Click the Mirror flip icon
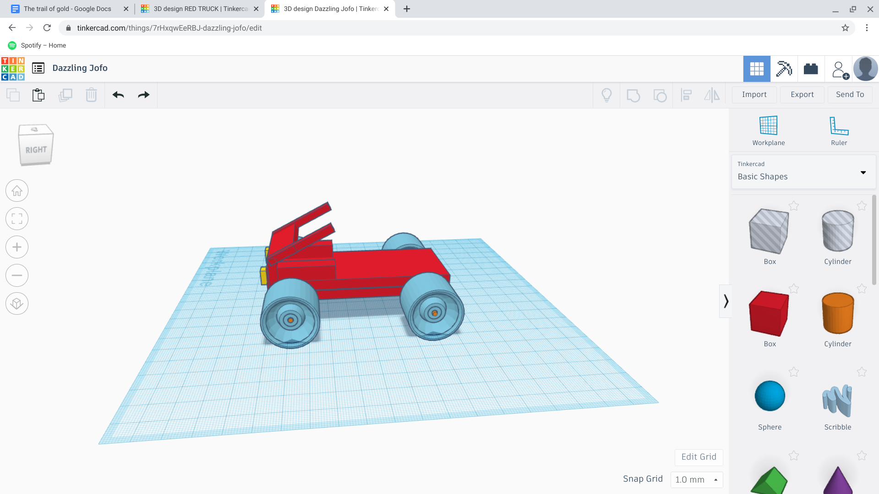Screen dimensions: 879x494 pyautogui.click(x=712, y=95)
